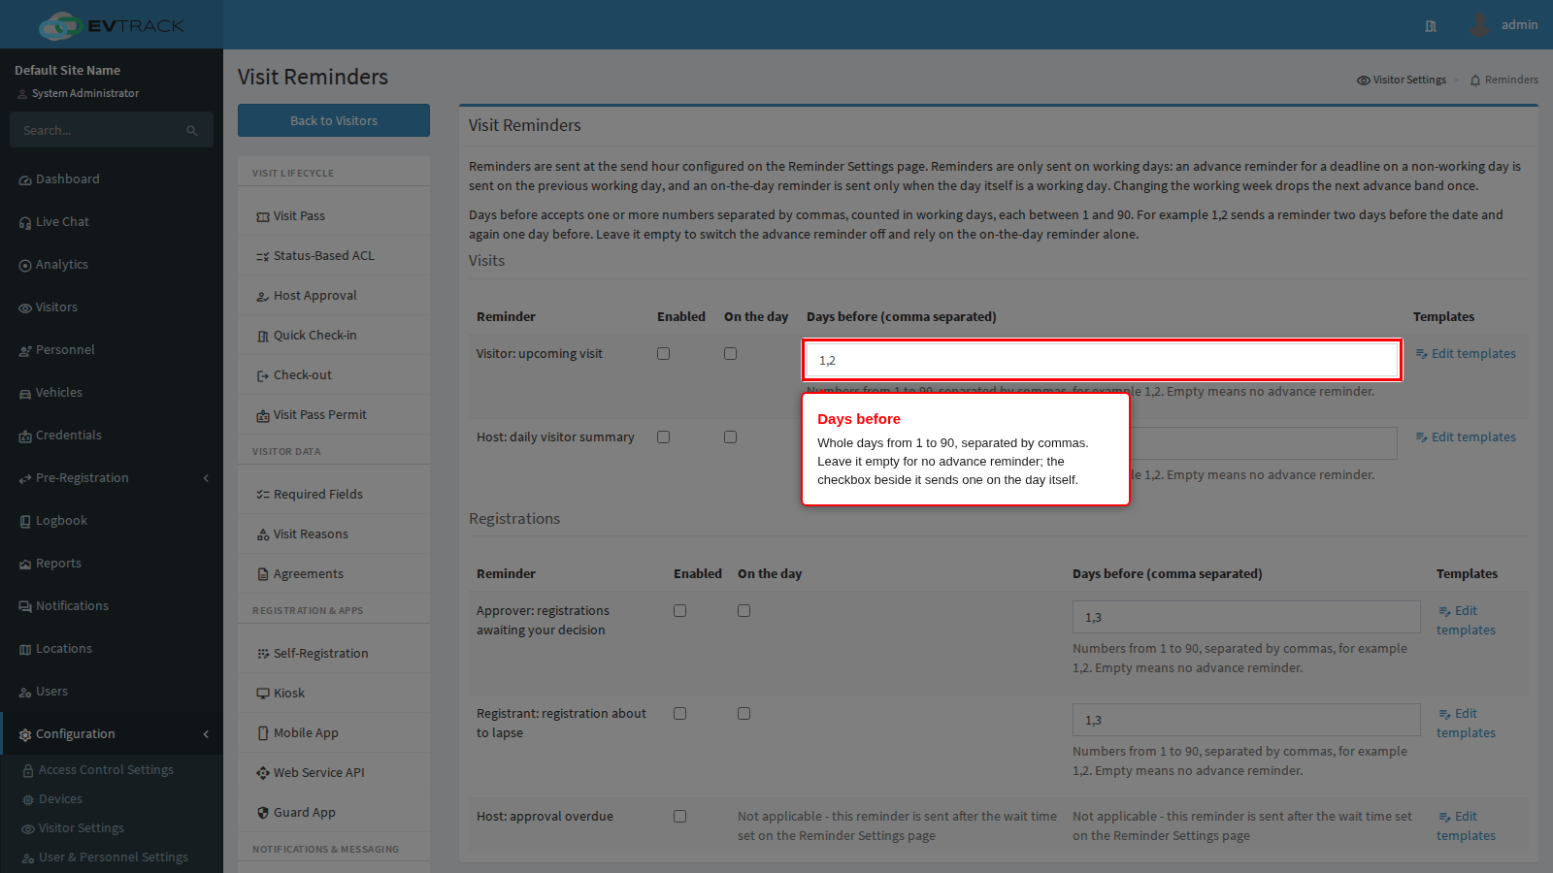Click the Users item in the sidebar
Screen dimensions: 1553x873
tap(112, 692)
